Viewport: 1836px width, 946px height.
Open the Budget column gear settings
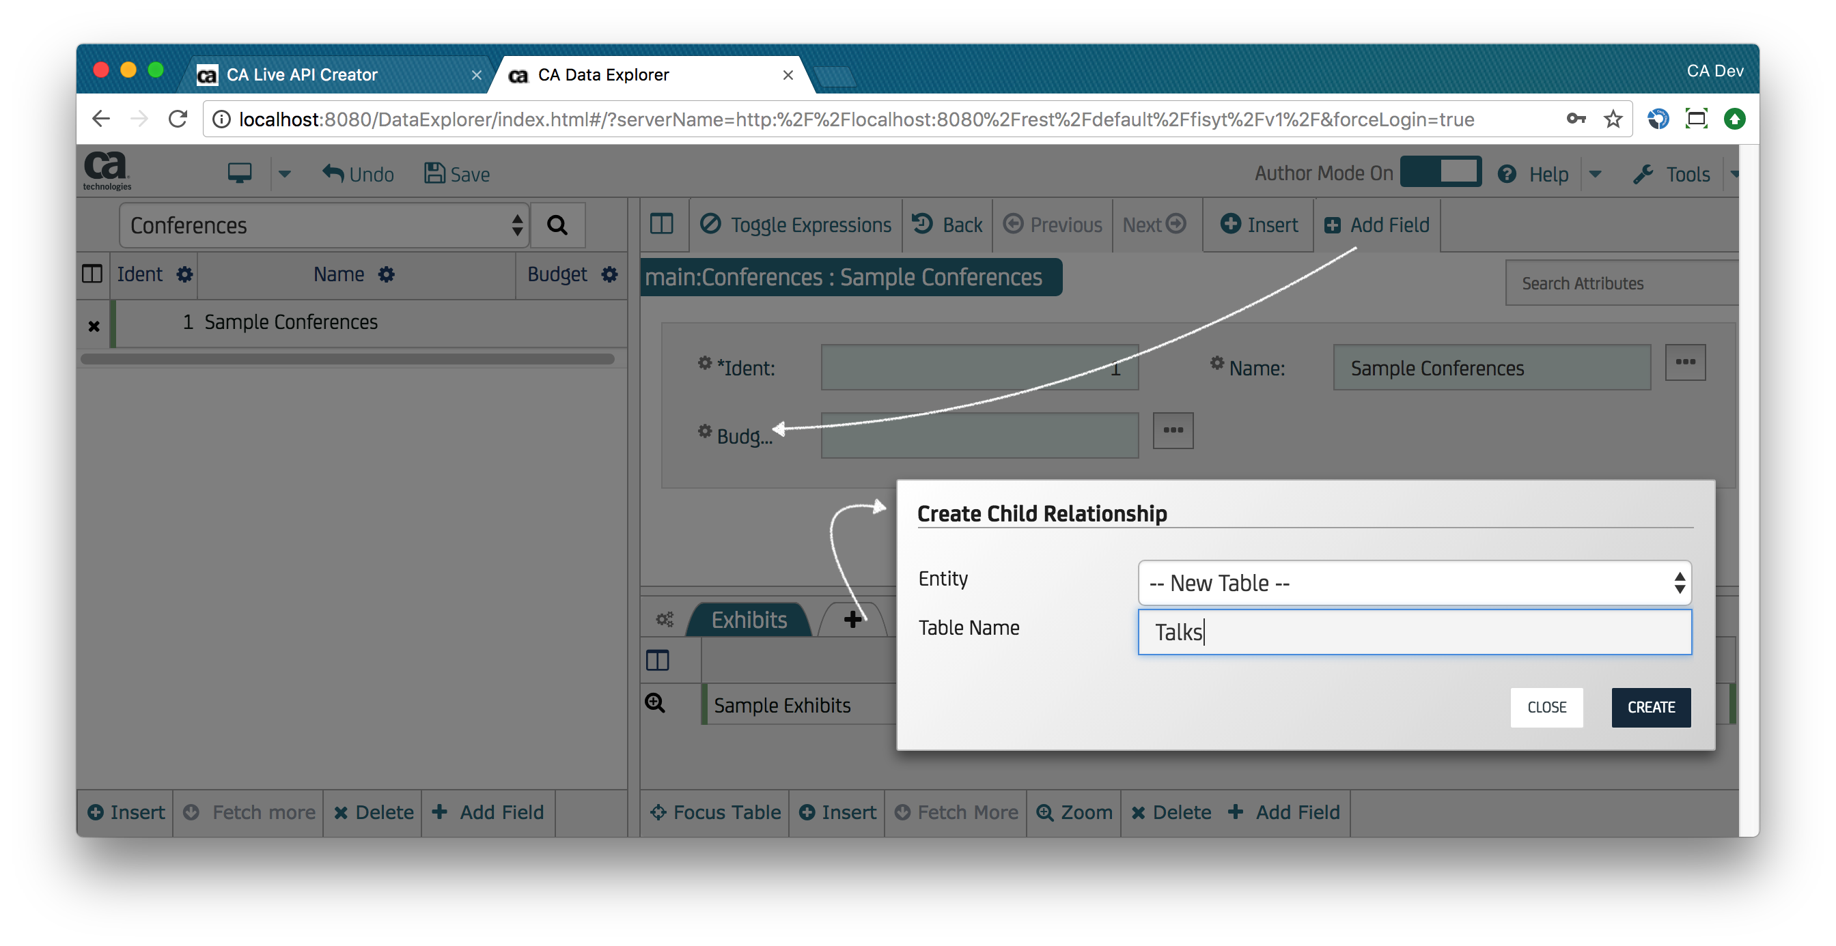pyautogui.click(x=609, y=274)
